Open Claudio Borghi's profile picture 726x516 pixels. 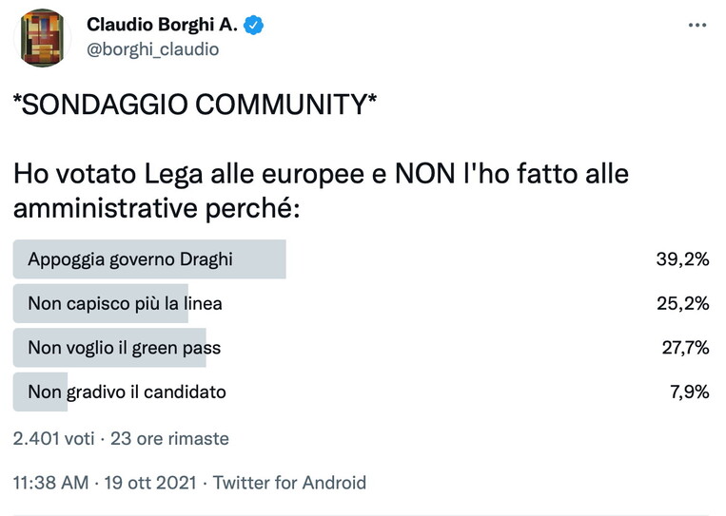[x=44, y=38]
